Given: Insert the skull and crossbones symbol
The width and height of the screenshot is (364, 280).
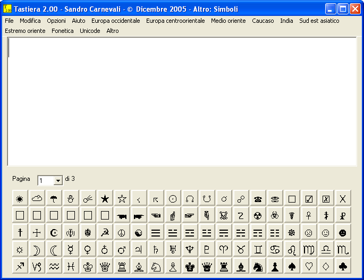Looking at the screenshot, I should coord(224,215).
